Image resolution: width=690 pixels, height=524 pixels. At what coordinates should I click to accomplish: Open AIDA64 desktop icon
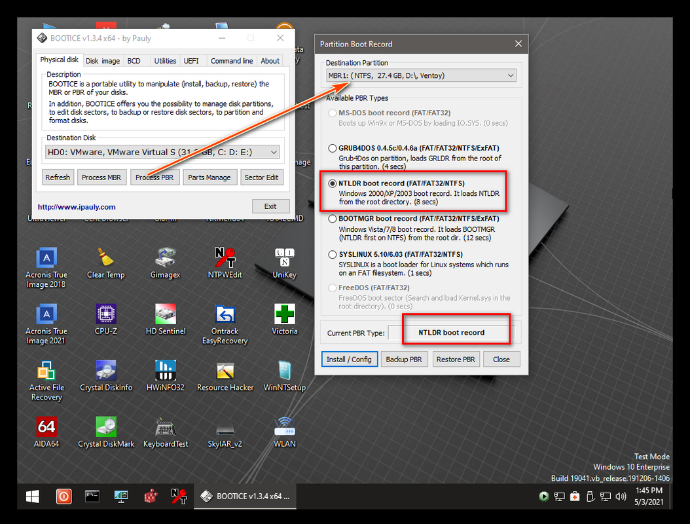point(46,432)
